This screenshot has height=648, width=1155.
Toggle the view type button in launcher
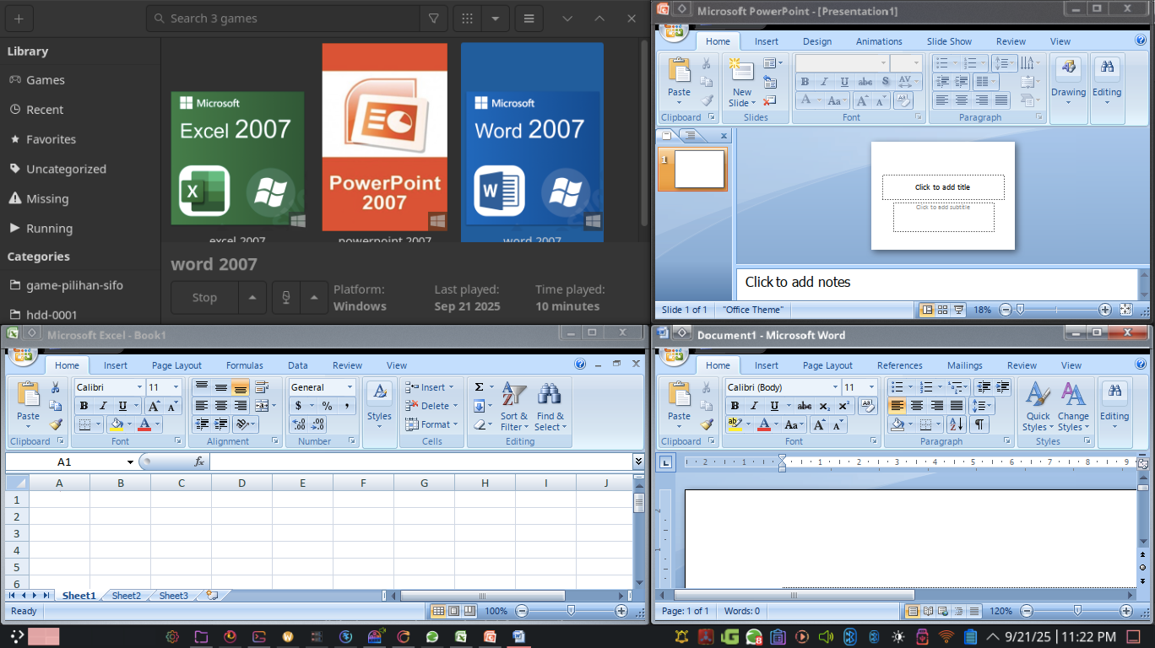tap(466, 19)
